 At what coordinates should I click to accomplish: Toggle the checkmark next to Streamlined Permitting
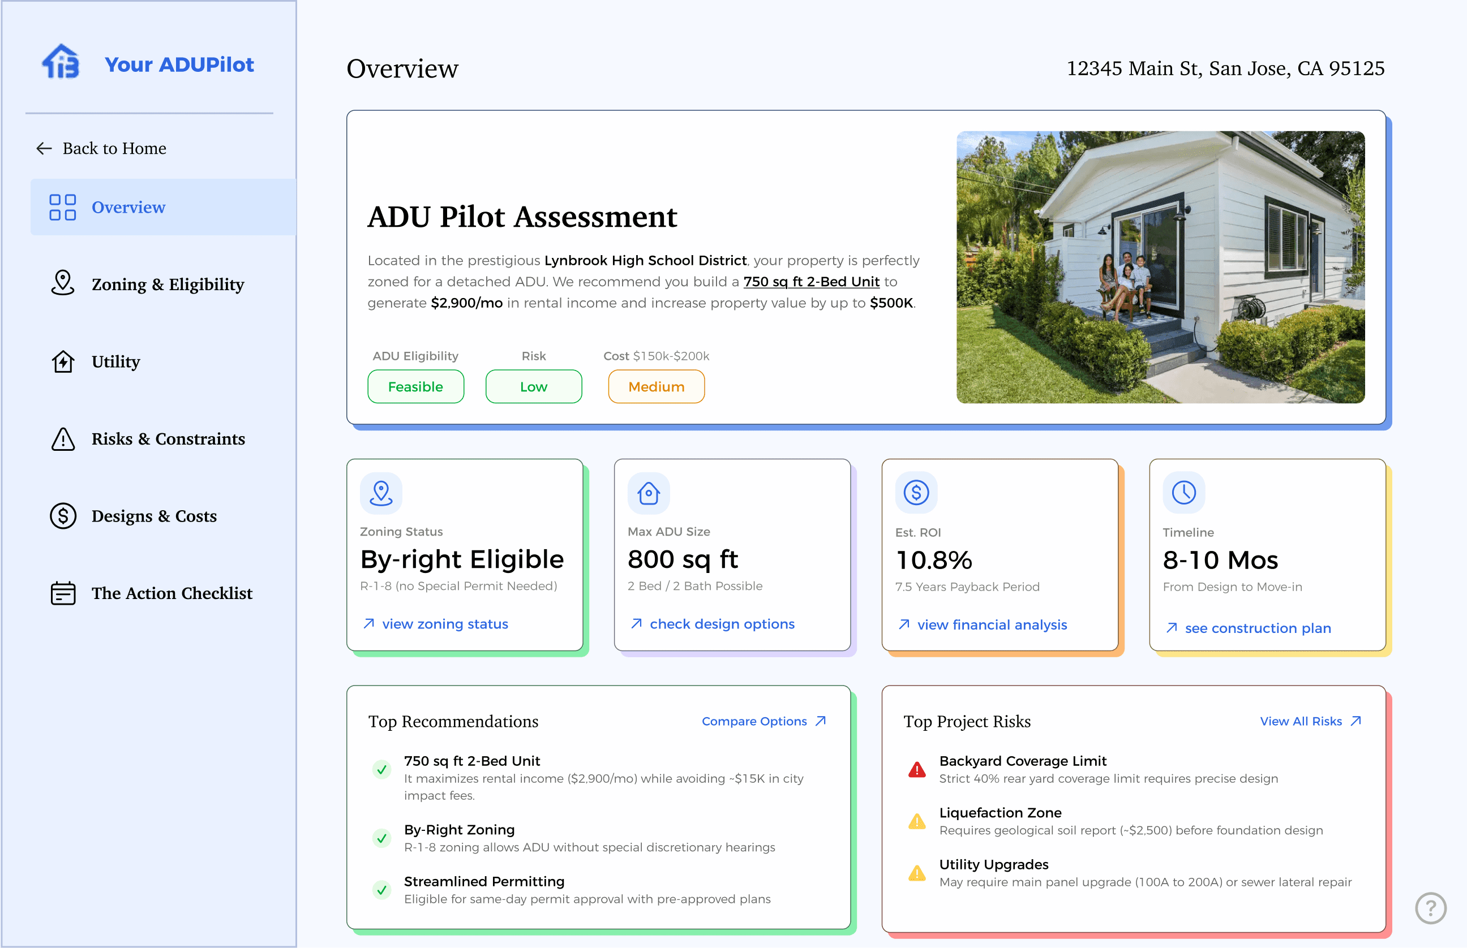click(x=383, y=890)
